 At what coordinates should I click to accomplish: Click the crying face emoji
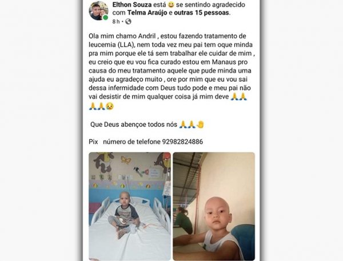(110, 106)
